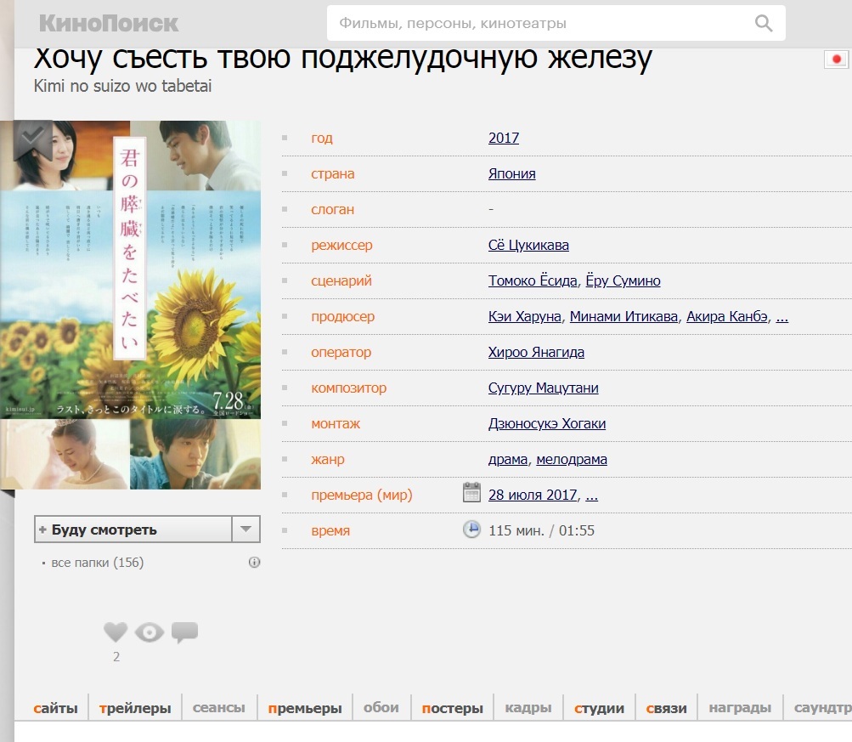Switch to the кадры tab
Screen dimensions: 852x742
pyautogui.click(x=528, y=708)
